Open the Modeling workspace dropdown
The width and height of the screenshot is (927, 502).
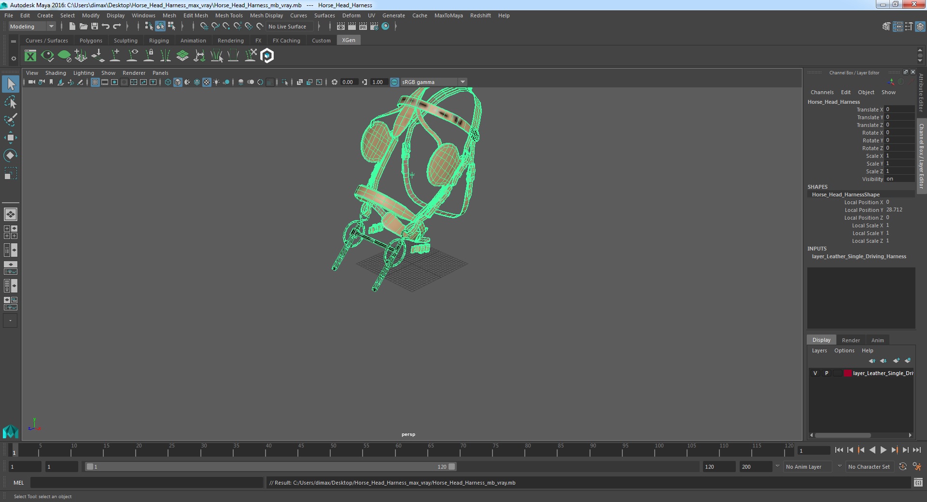(32, 27)
